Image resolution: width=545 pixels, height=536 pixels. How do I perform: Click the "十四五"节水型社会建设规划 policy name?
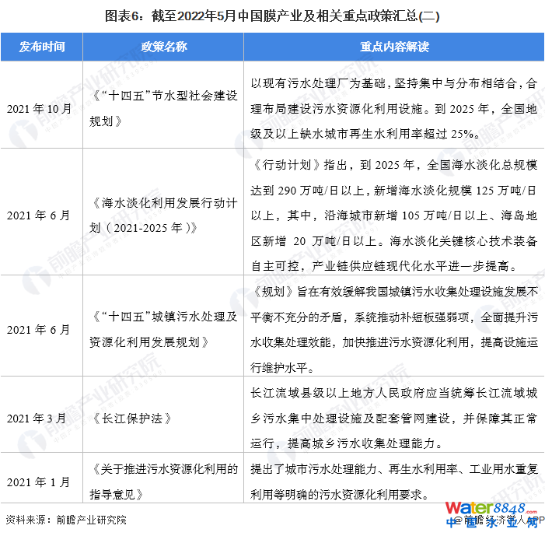(164, 108)
